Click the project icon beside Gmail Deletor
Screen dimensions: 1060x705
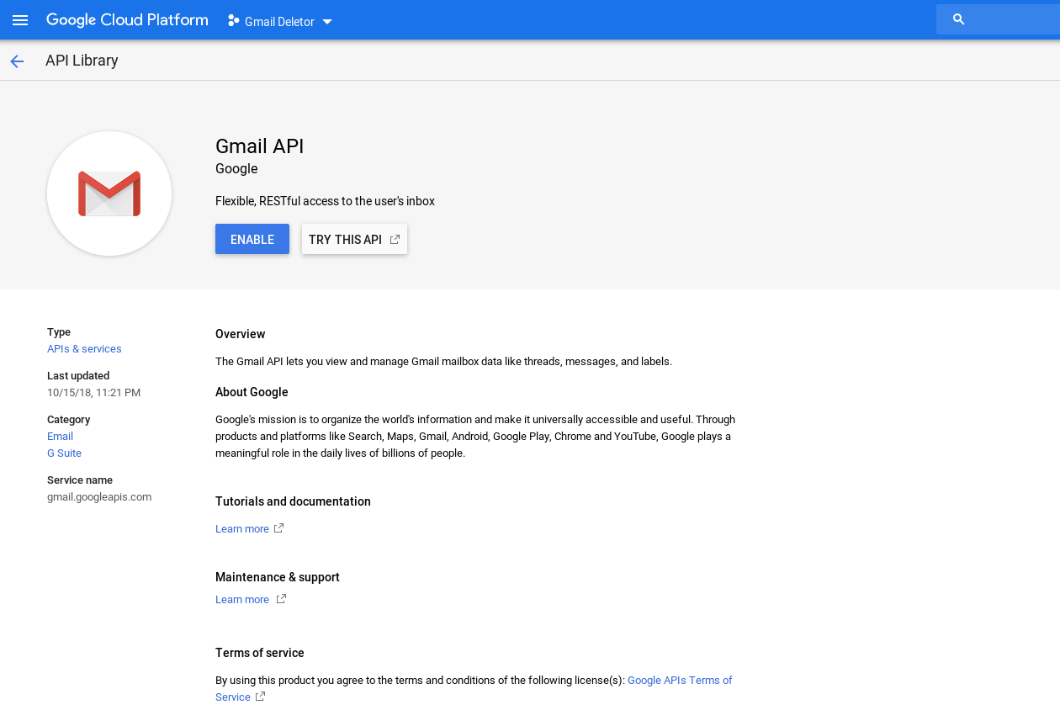click(x=233, y=20)
